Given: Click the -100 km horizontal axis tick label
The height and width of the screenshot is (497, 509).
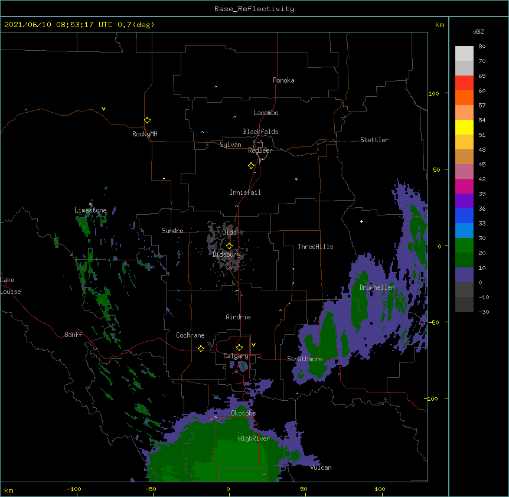Looking at the screenshot, I should coord(74,489).
